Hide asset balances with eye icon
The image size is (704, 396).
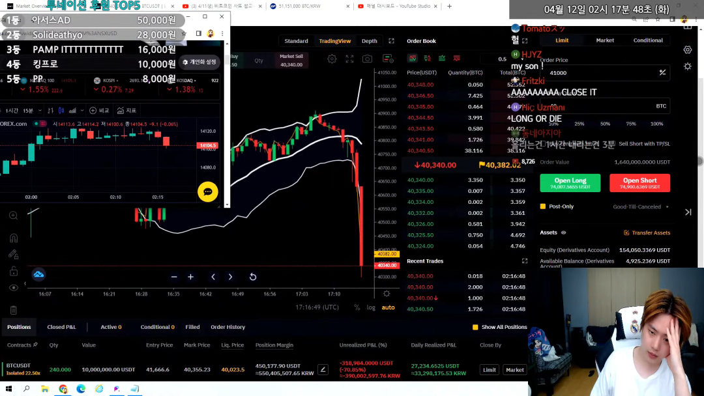point(564,233)
